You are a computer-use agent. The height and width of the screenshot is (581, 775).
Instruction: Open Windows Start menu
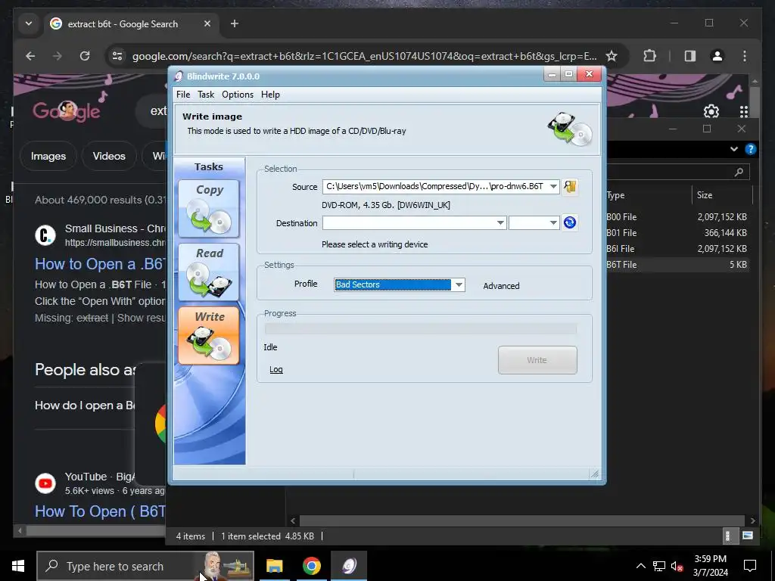click(18, 566)
